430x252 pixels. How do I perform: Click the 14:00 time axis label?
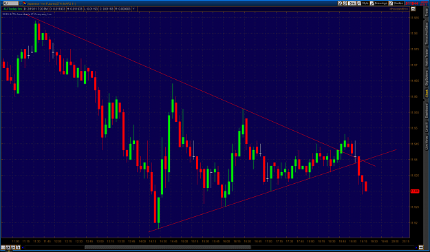tap(142, 241)
